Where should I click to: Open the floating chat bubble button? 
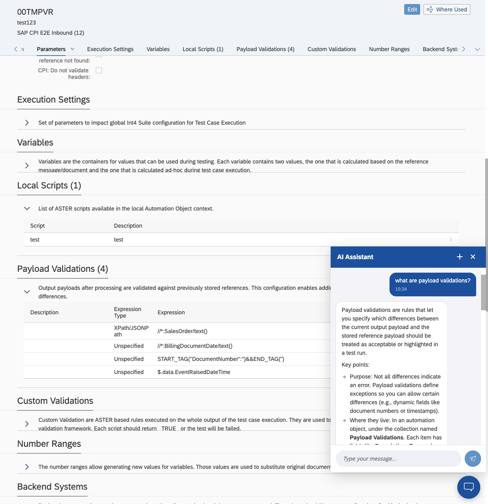click(469, 487)
